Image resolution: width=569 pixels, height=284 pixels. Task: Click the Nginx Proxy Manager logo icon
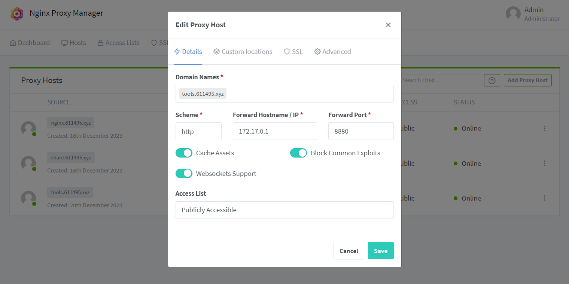pos(17,14)
